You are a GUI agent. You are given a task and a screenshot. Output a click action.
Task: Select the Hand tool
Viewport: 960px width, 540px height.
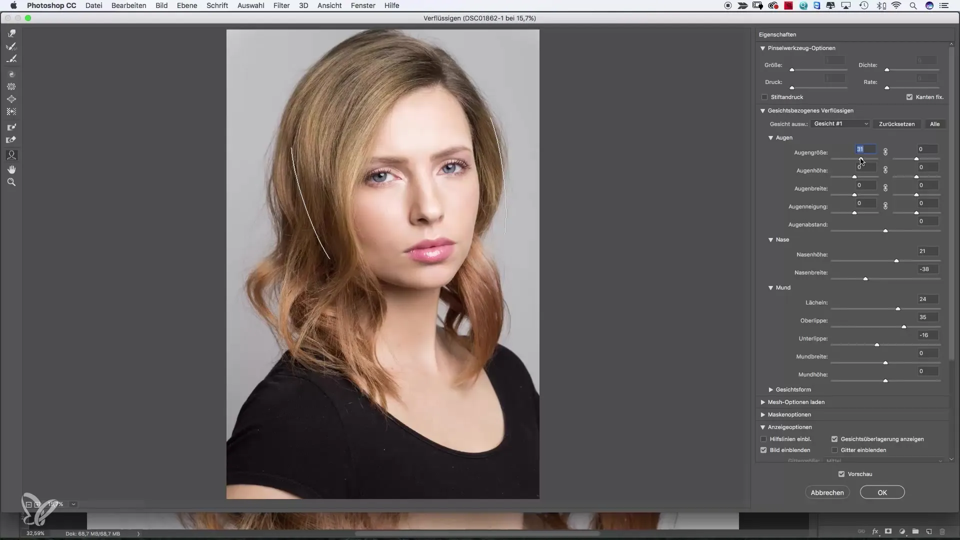11,169
